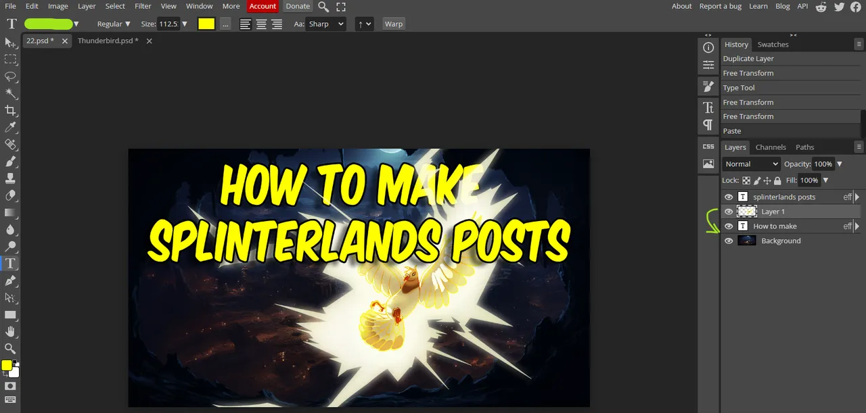Select the Brush tool
Screen dimensions: 866x413
point(10,162)
